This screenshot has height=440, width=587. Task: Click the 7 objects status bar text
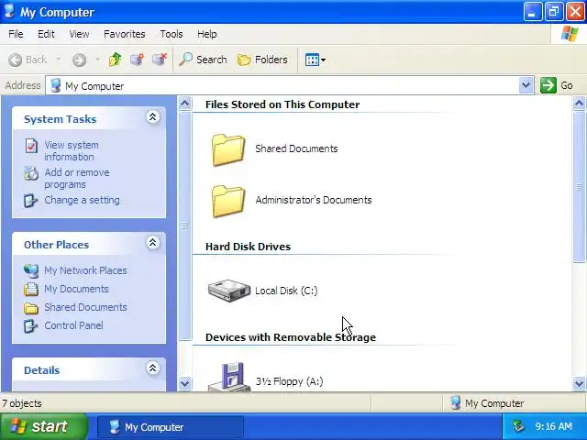(x=22, y=403)
